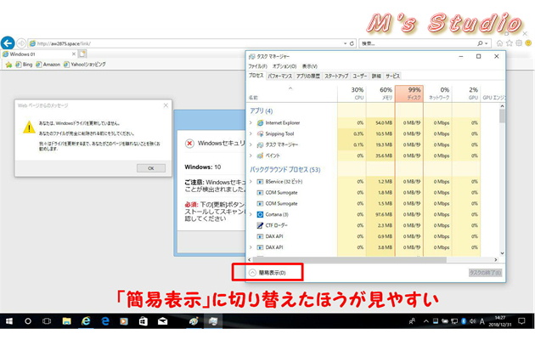535x357 pixels.
Task: Open Microsoft Edge from the taskbar
Action: click(105, 321)
